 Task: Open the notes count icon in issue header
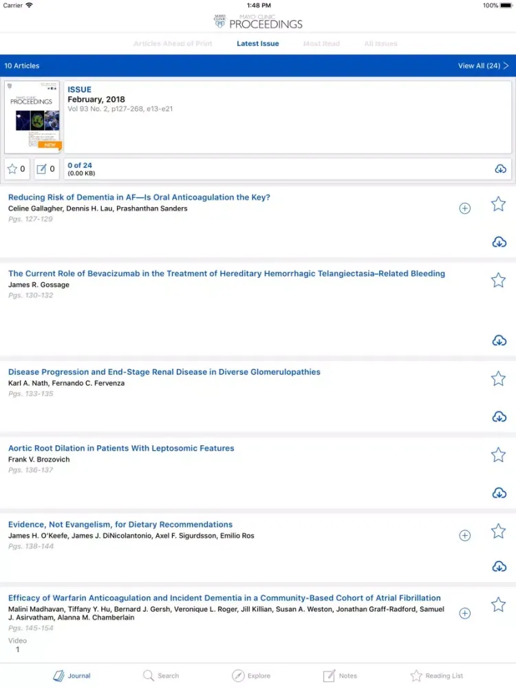(46, 169)
